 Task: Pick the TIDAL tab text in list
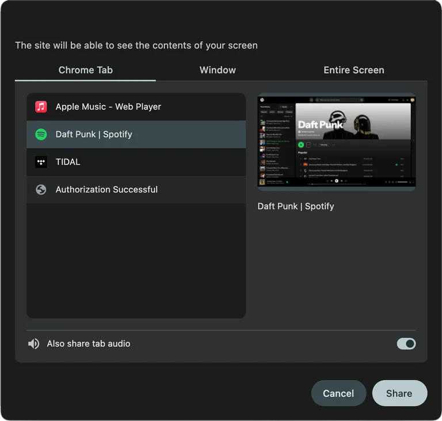pos(68,162)
